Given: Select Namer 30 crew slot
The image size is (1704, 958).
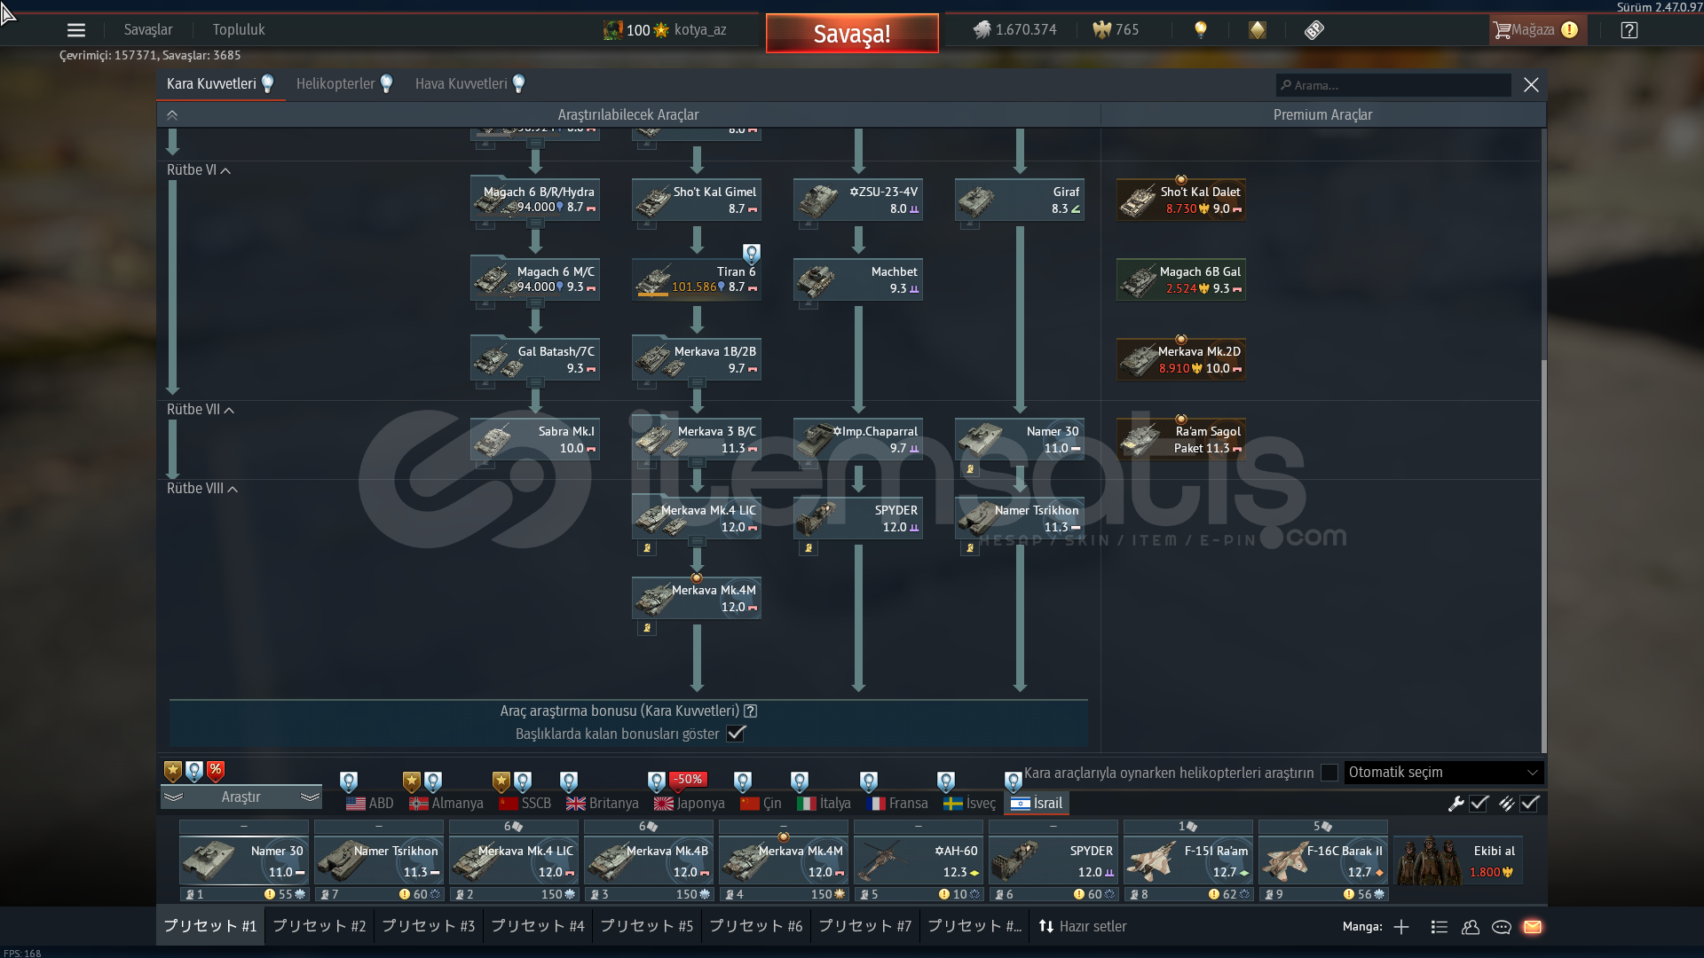Looking at the screenshot, I should (244, 860).
